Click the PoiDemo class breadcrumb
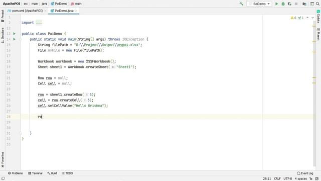 59,4
